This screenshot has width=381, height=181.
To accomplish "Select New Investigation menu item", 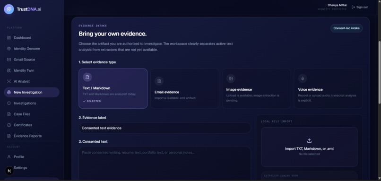I will point(32,92).
